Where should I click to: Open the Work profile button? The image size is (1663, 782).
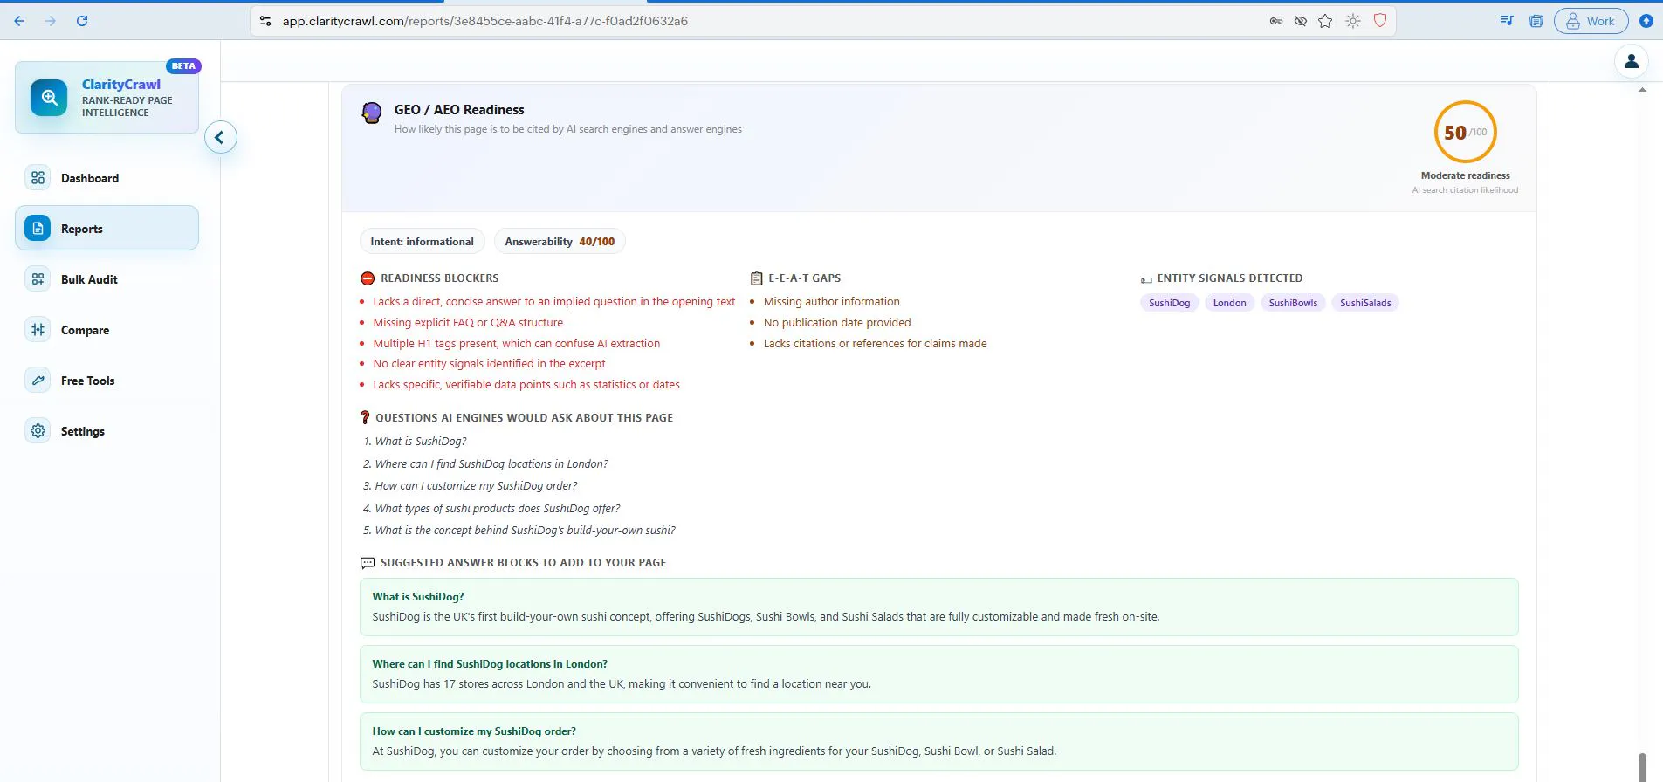pos(1591,21)
